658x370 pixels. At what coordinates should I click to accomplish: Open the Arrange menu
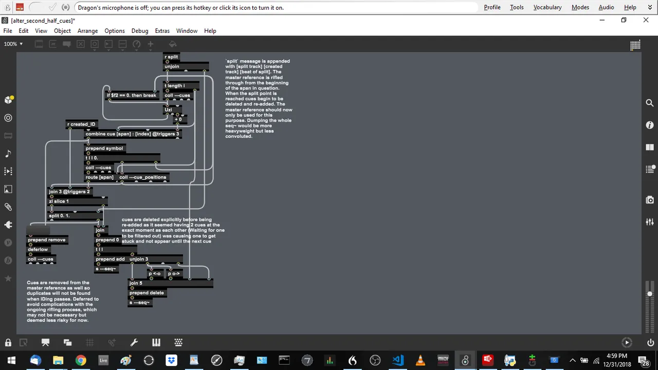click(x=87, y=31)
